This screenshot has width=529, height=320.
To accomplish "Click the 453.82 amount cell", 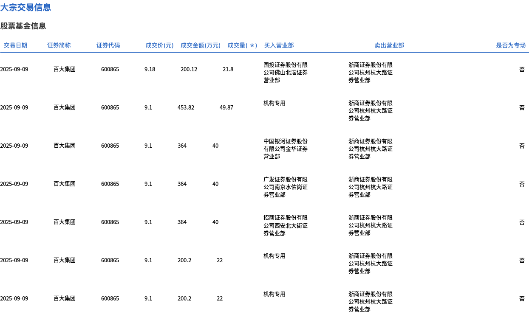I will (186, 107).
